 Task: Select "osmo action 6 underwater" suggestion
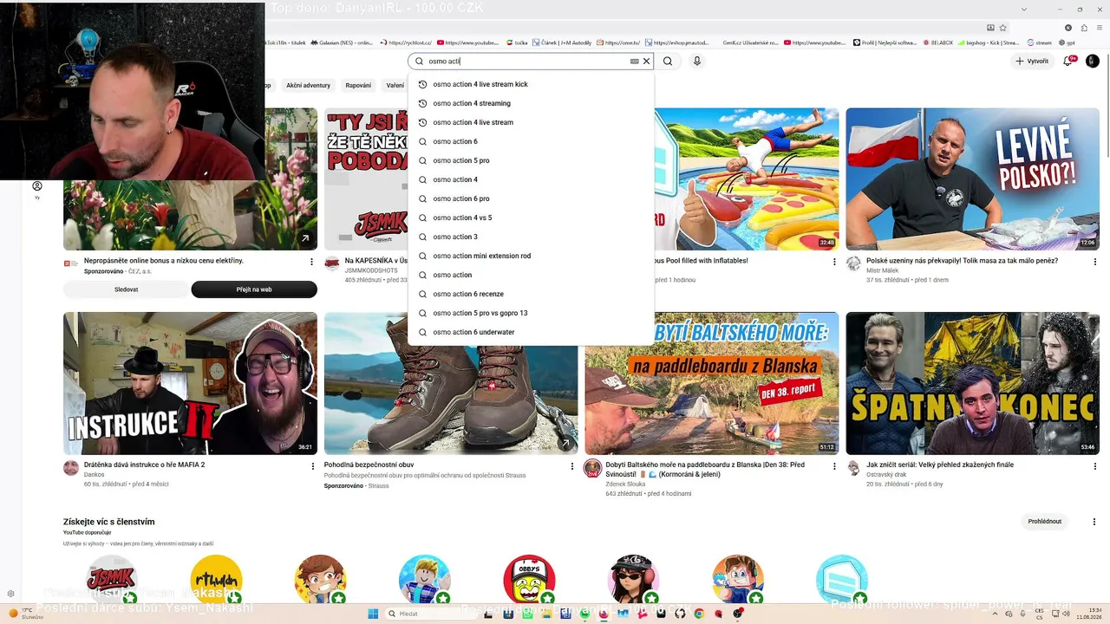pyautogui.click(x=531, y=332)
